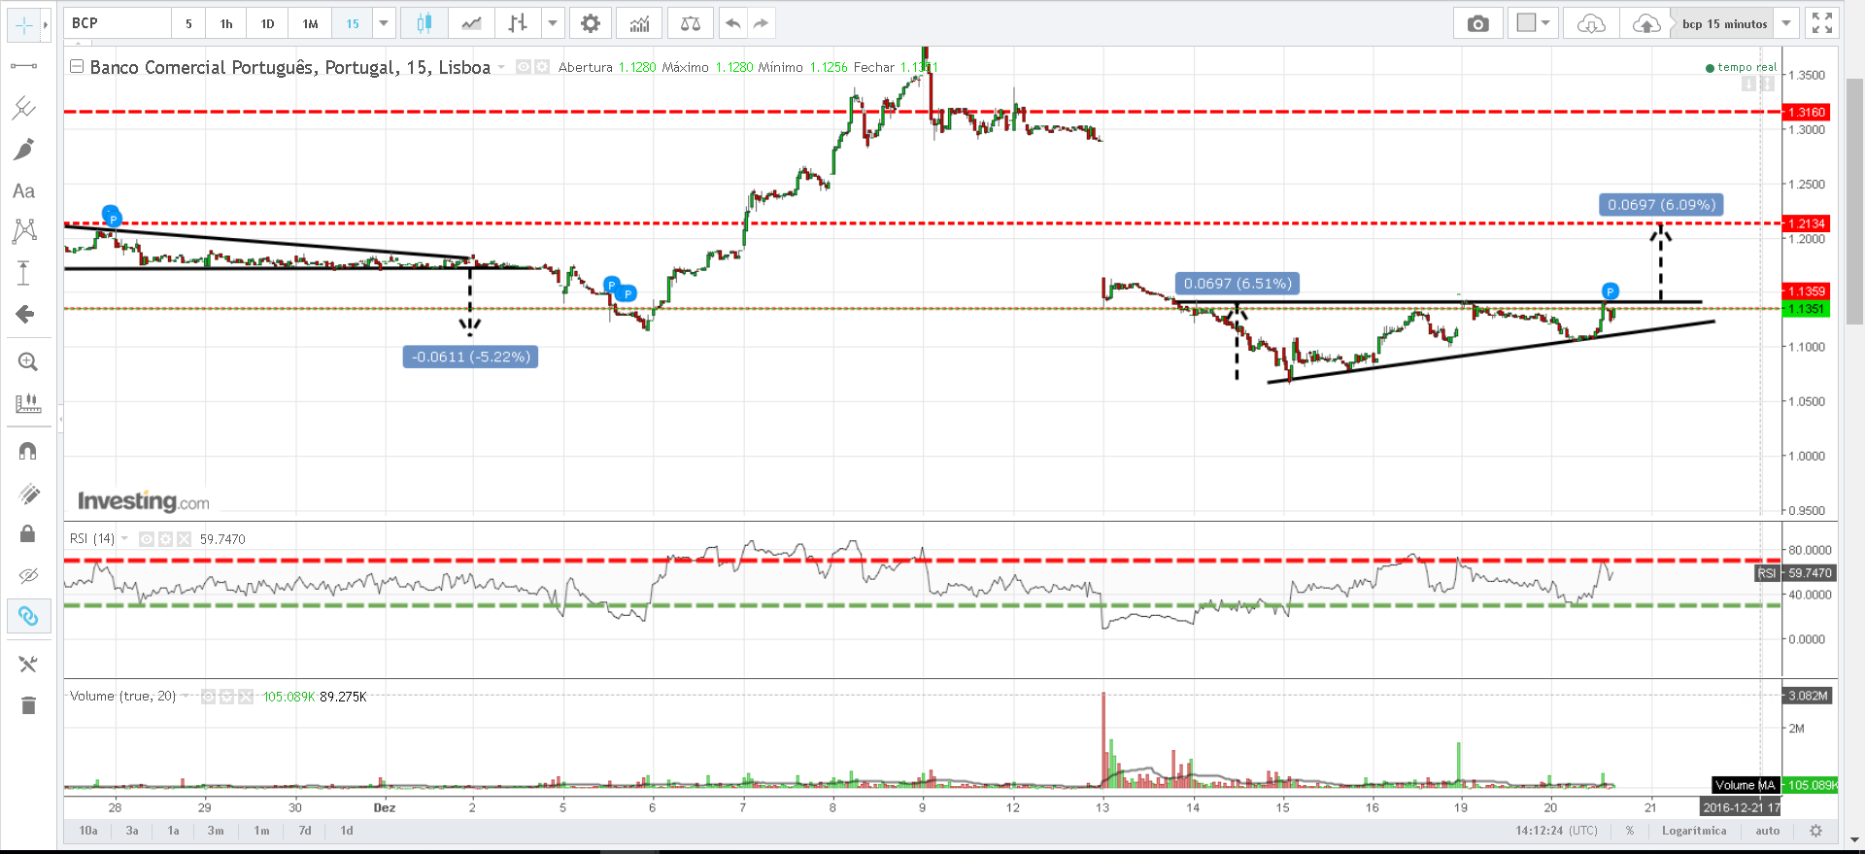The width and height of the screenshot is (1865, 854).
Task: Switch to candlestick chart style
Action: [x=424, y=23]
